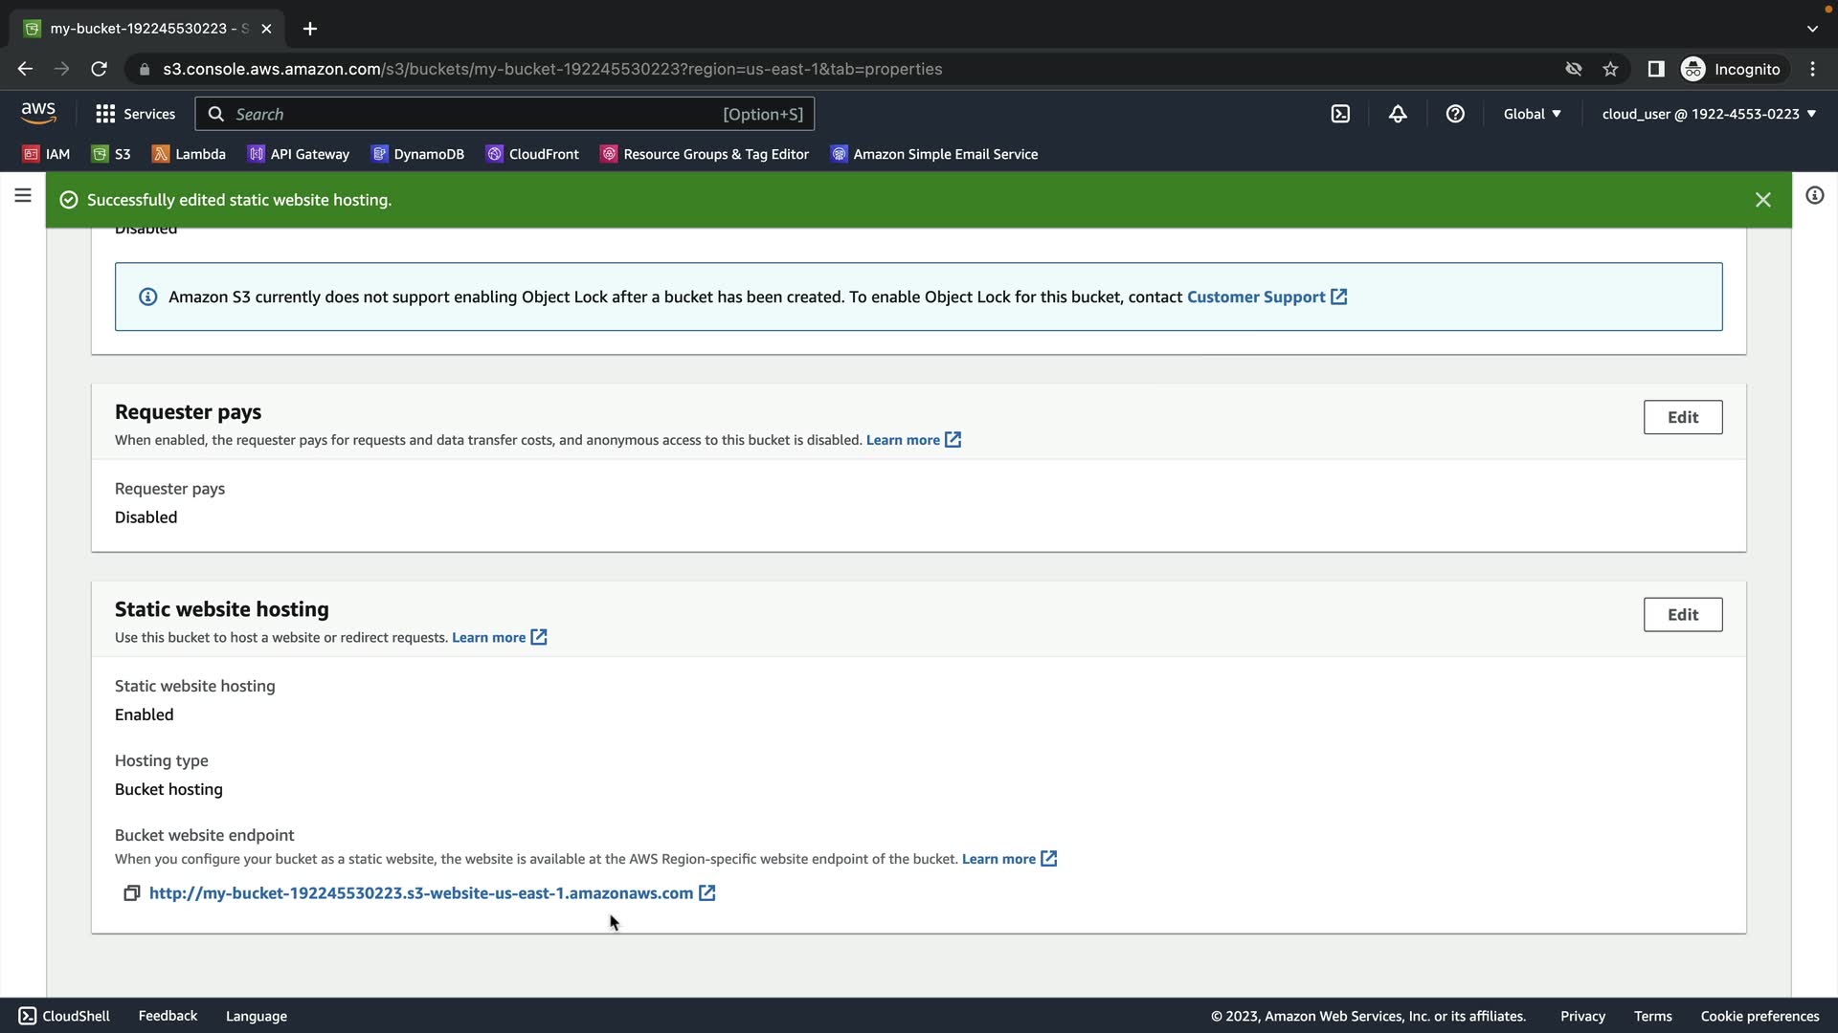1838x1033 pixels.
Task: Switch to the my-bucket browser tab
Action: click(x=144, y=29)
